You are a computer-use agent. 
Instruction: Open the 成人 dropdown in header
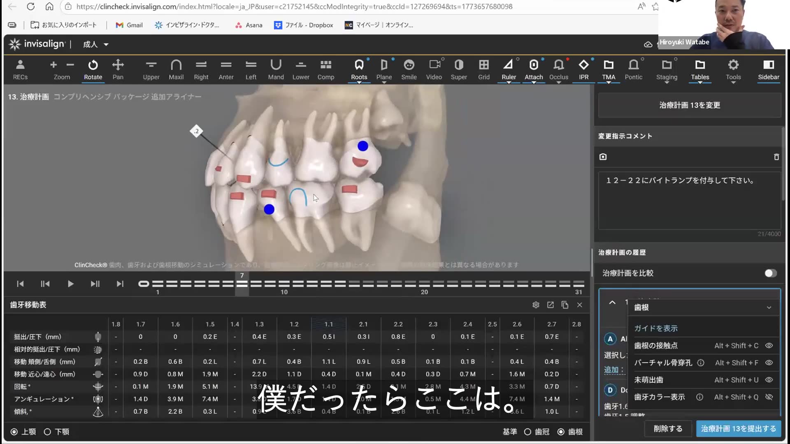coord(95,44)
